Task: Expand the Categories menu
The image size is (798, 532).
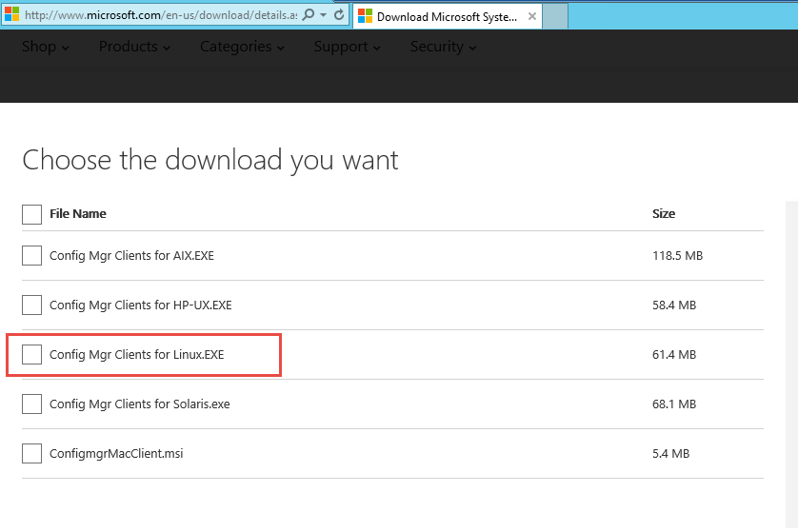Action: 242,47
